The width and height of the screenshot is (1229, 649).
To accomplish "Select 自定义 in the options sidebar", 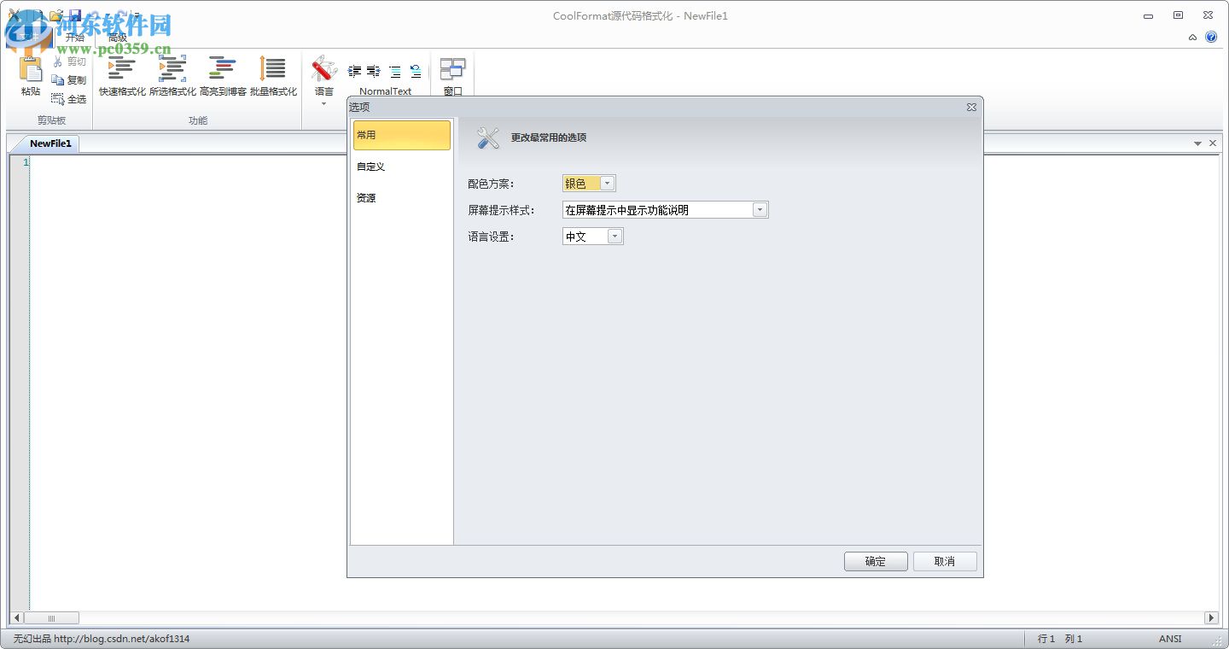I will click(370, 166).
